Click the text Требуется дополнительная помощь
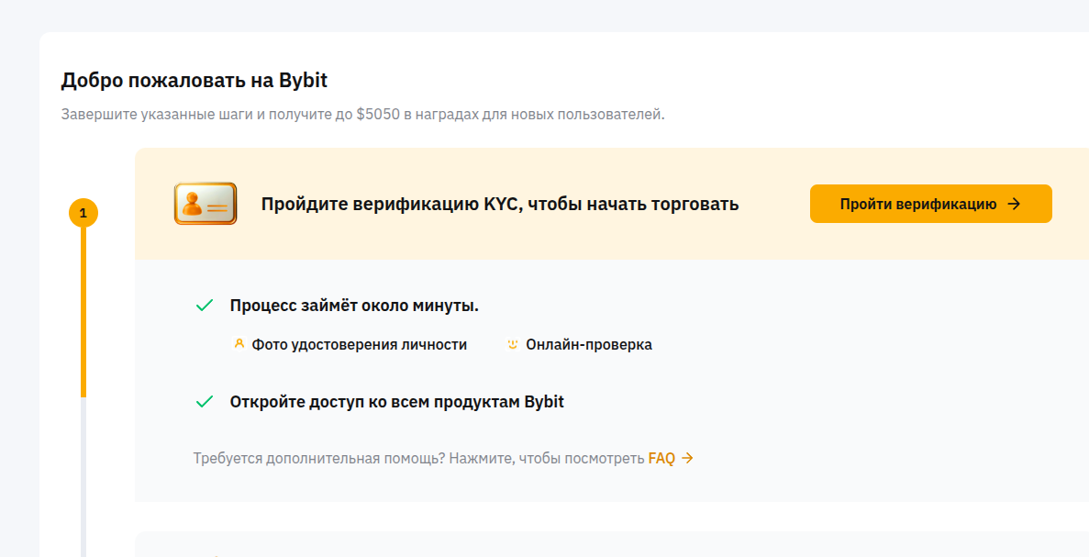The image size is (1089, 557). click(319, 459)
